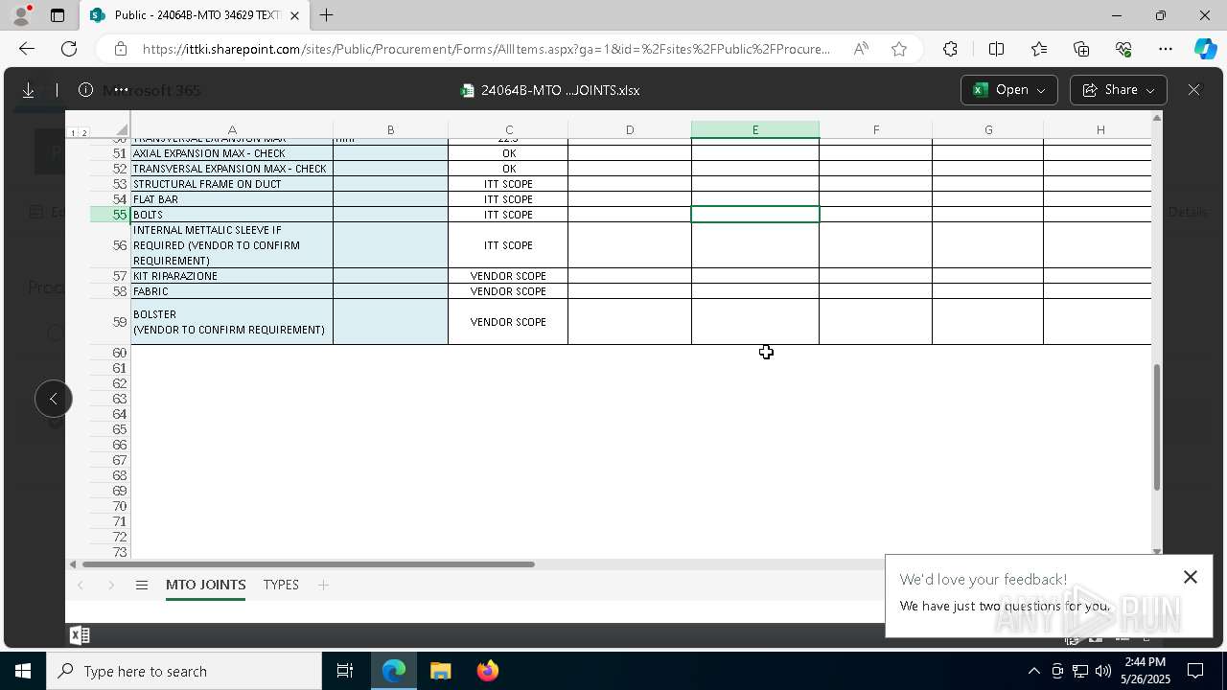Image resolution: width=1227 pixels, height=690 pixels.
Task: Switch to TYPES sheet tab
Action: point(281,585)
